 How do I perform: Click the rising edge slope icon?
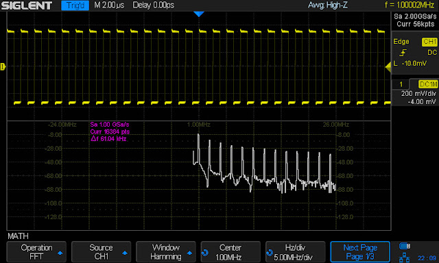coord(403,53)
